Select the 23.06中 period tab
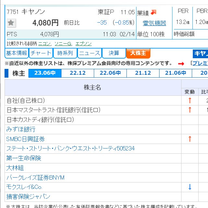Screen dimensions: 208x208 pyautogui.click(x=45, y=73)
